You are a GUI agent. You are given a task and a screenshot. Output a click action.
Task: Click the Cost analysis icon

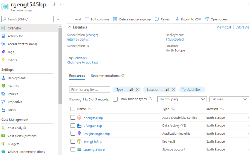click(x=3, y=128)
